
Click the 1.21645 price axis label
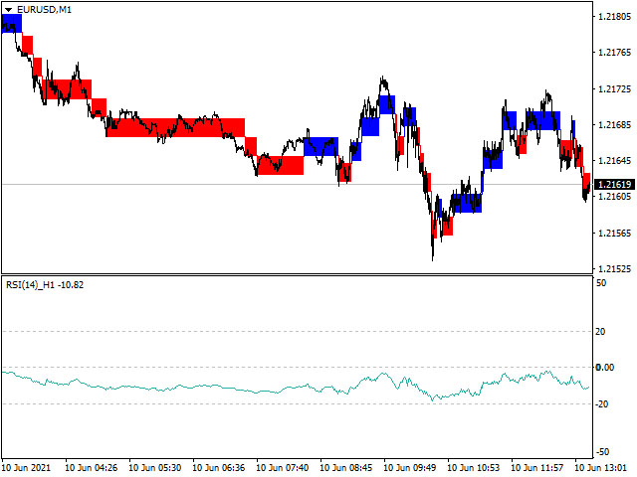coord(615,161)
